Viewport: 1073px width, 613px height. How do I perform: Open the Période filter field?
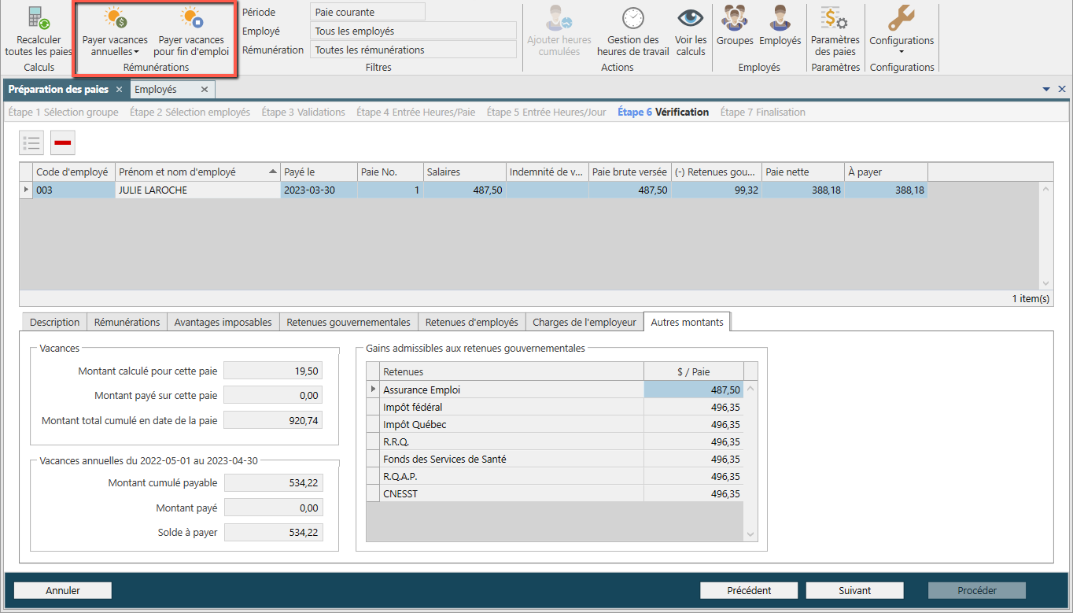click(x=368, y=13)
